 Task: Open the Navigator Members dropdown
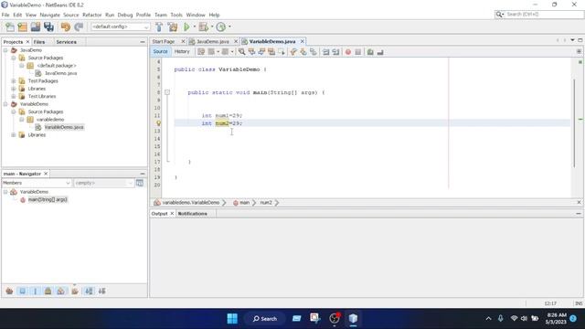point(37,183)
